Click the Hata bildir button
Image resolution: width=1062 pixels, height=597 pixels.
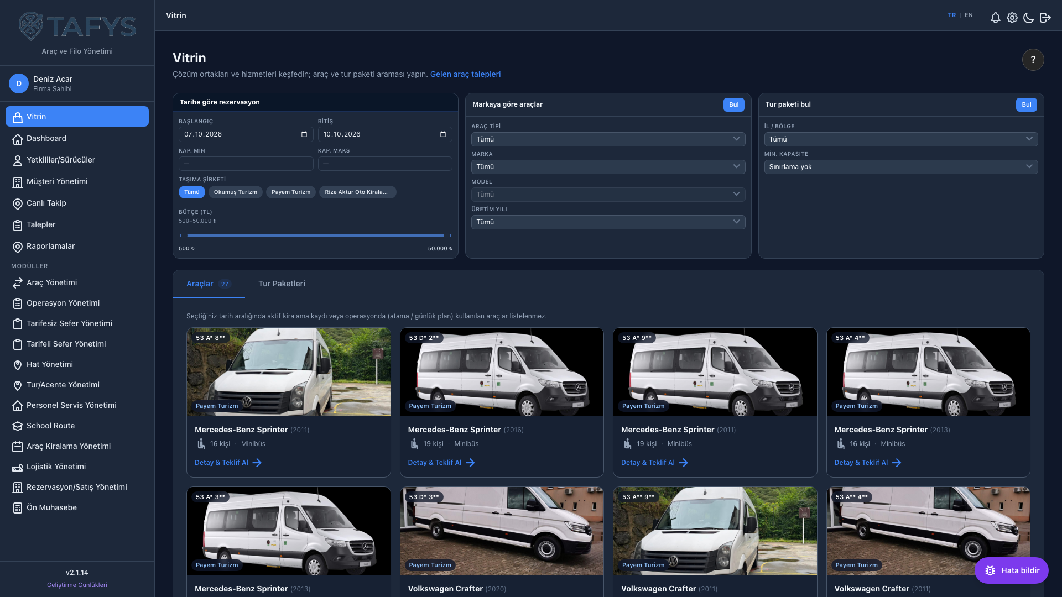pos(1011,570)
